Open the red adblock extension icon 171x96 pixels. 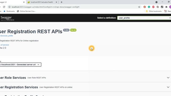point(153,7)
